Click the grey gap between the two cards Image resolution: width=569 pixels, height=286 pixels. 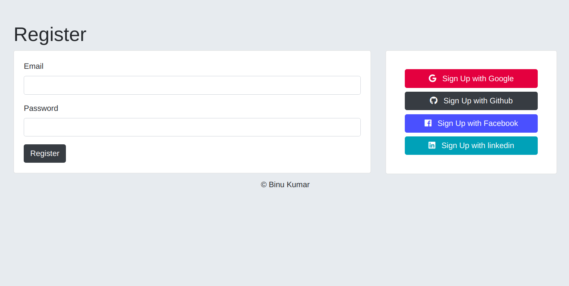pos(378,112)
